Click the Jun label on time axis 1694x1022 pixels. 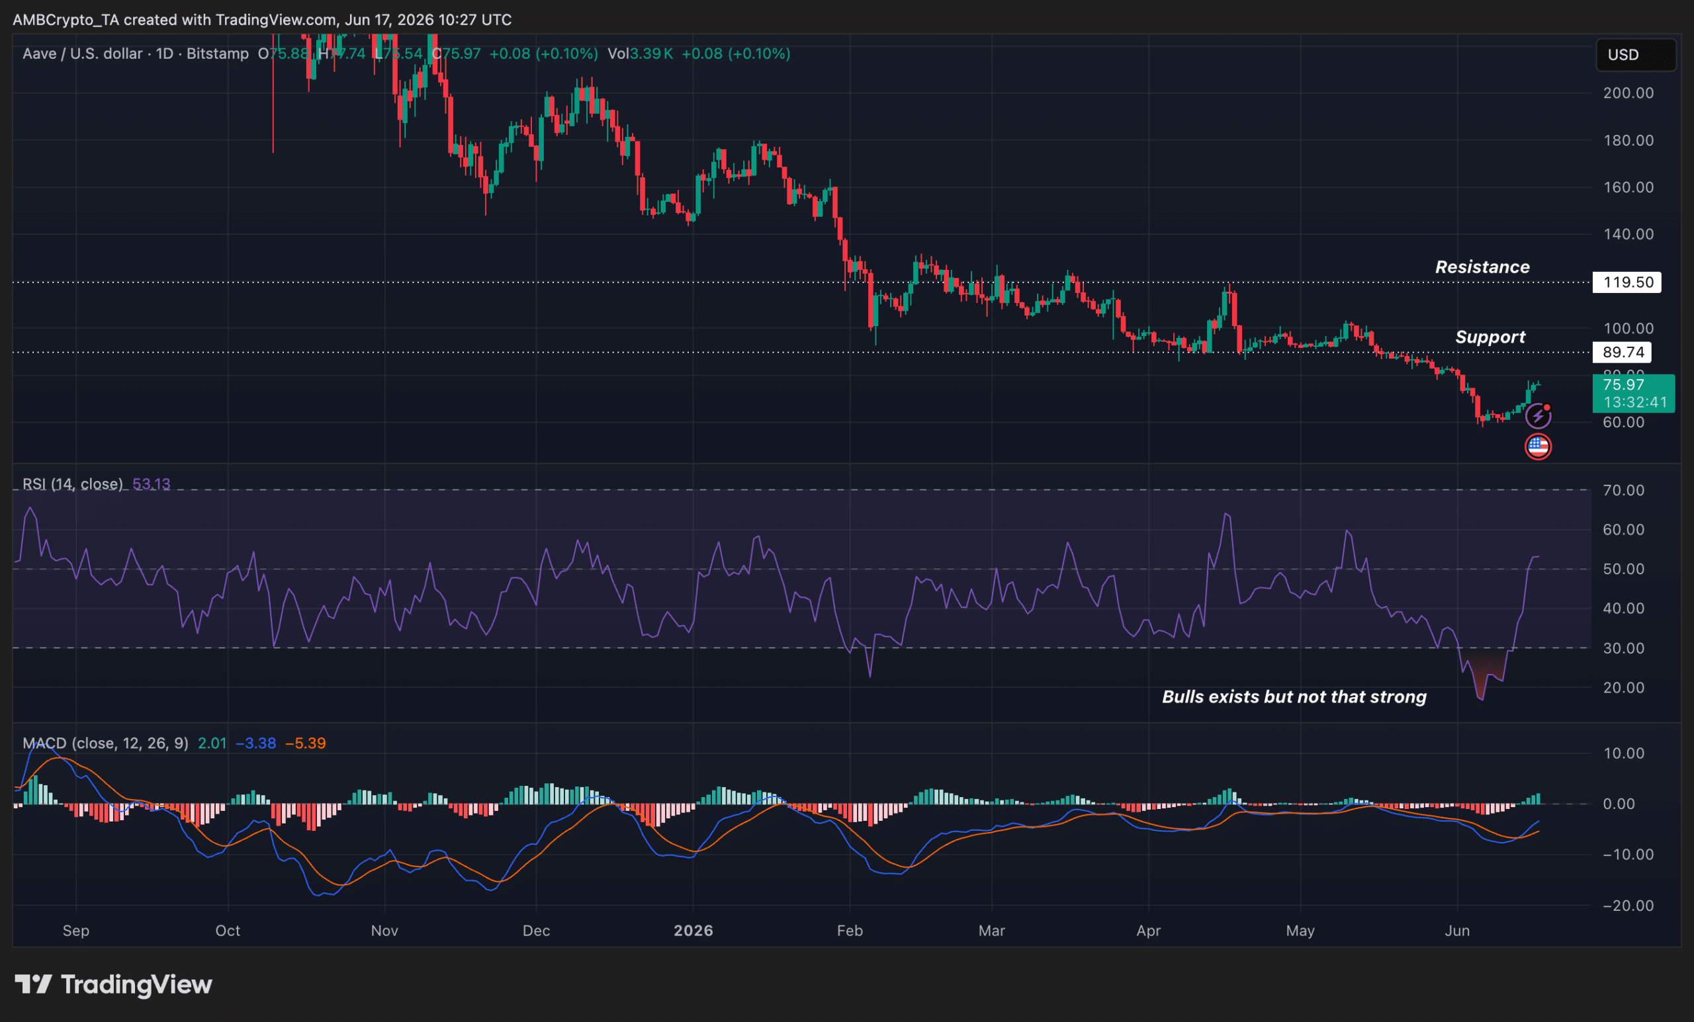(x=1457, y=931)
